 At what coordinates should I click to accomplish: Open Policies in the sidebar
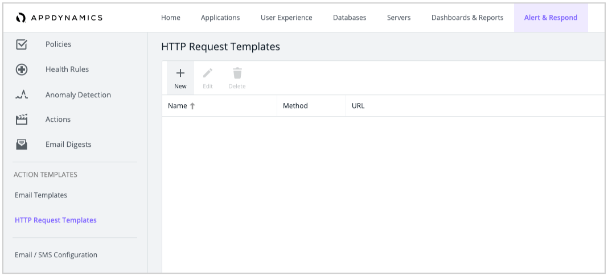point(58,44)
